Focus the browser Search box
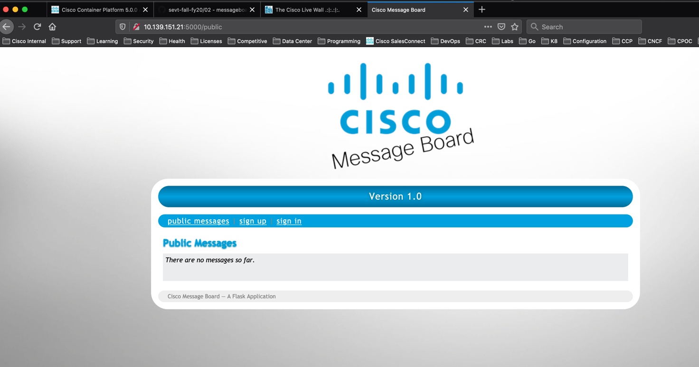This screenshot has width=699, height=367. 584,27
